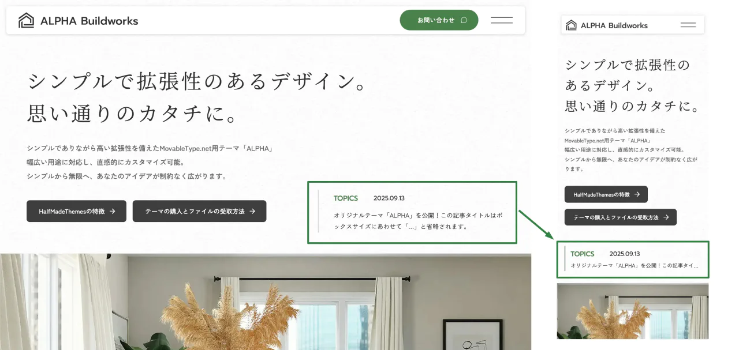Click the speech bubble icon in お問い合わせ button
Viewport: 739px width, 350px height.
[x=464, y=20]
